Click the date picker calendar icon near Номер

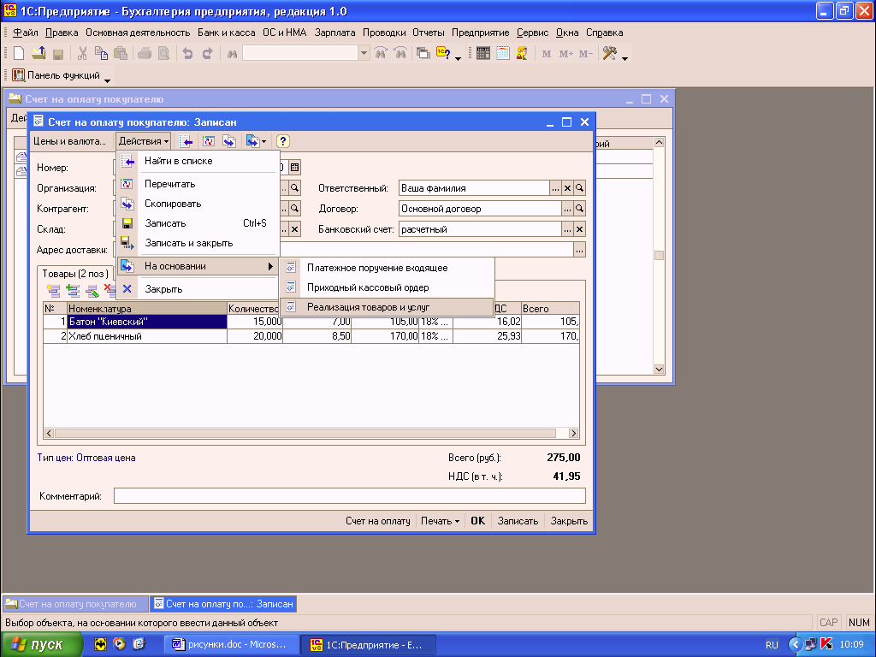(295, 168)
